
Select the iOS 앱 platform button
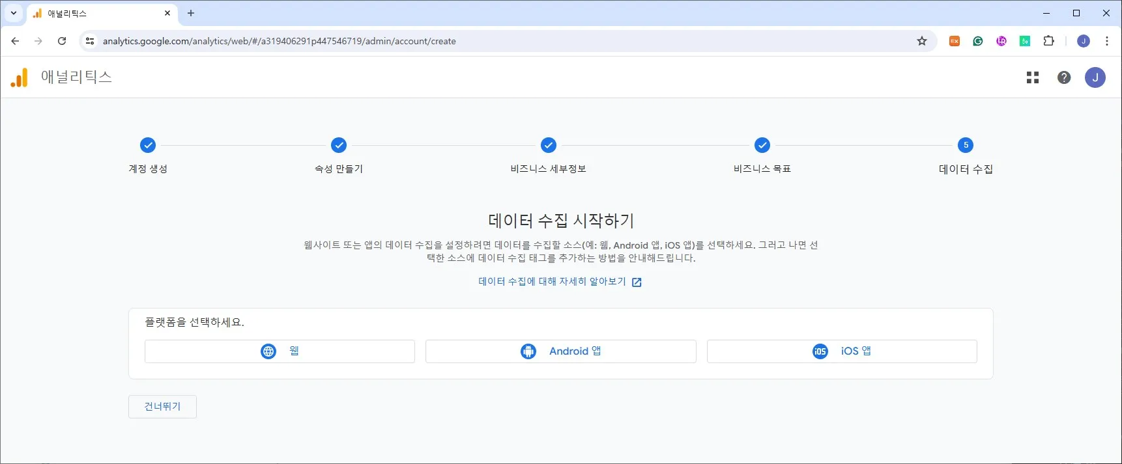tap(842, 351)
